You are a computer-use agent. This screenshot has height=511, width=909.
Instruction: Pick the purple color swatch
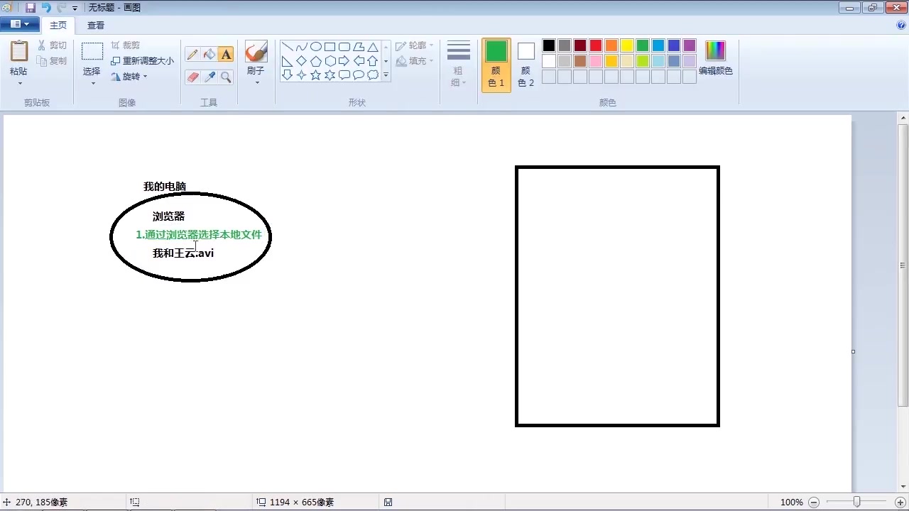pyautogui.click(x=690, y=45)
